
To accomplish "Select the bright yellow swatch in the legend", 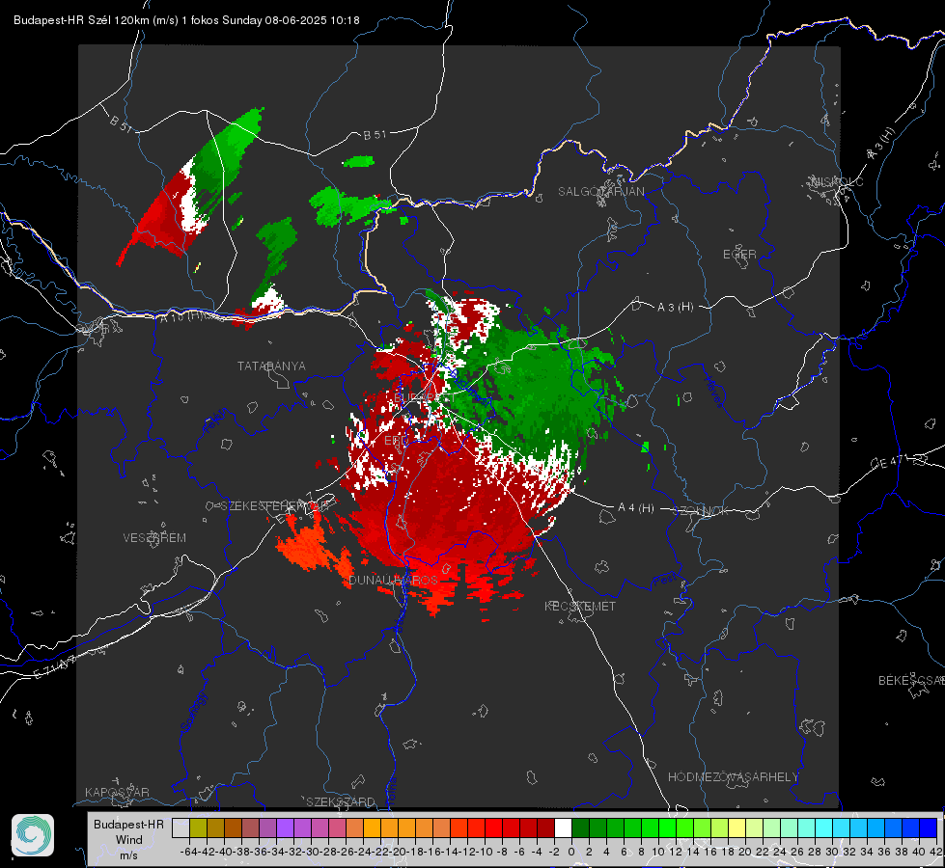I will [737, 827].
